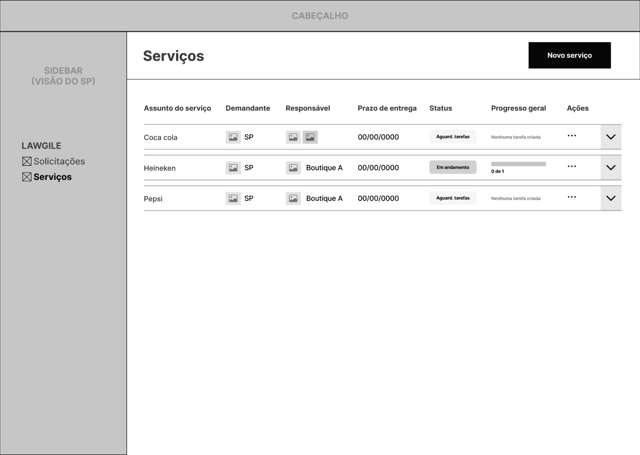The width and height of the screenshot is (640, 455).
Task: Open the actions ellipsis menu for Heineken
Action: (x=572, y=166)
